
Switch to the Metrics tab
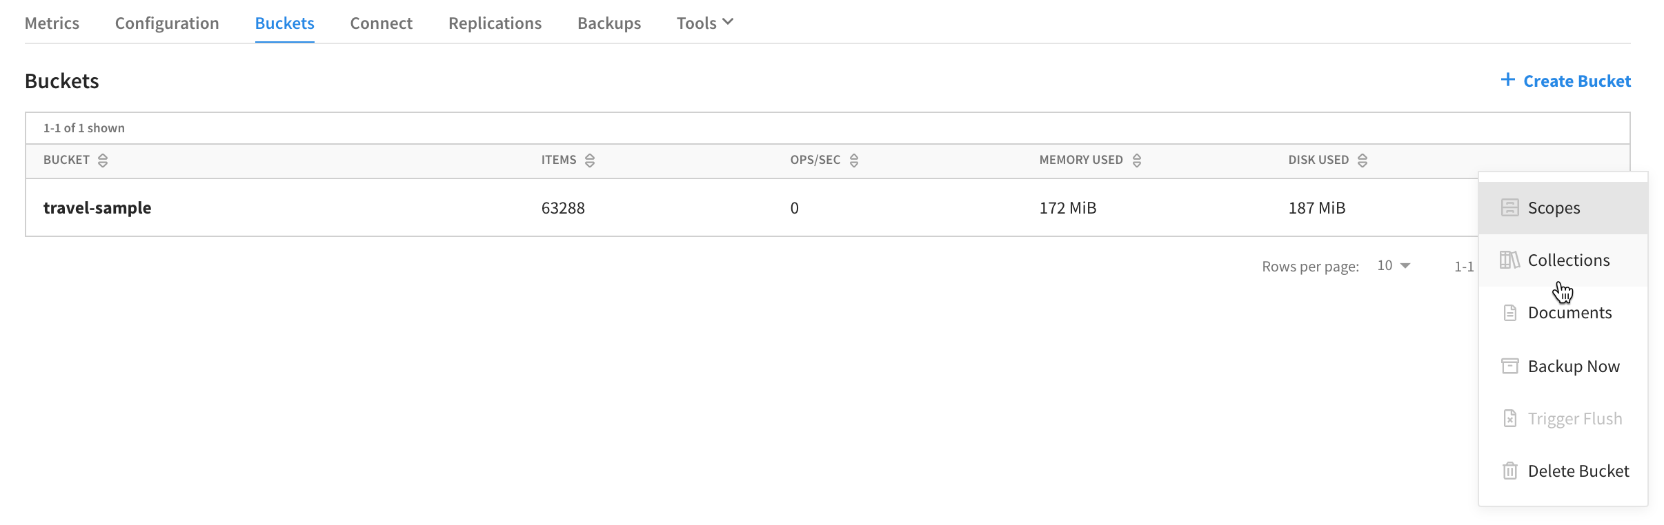pos(52,23)
